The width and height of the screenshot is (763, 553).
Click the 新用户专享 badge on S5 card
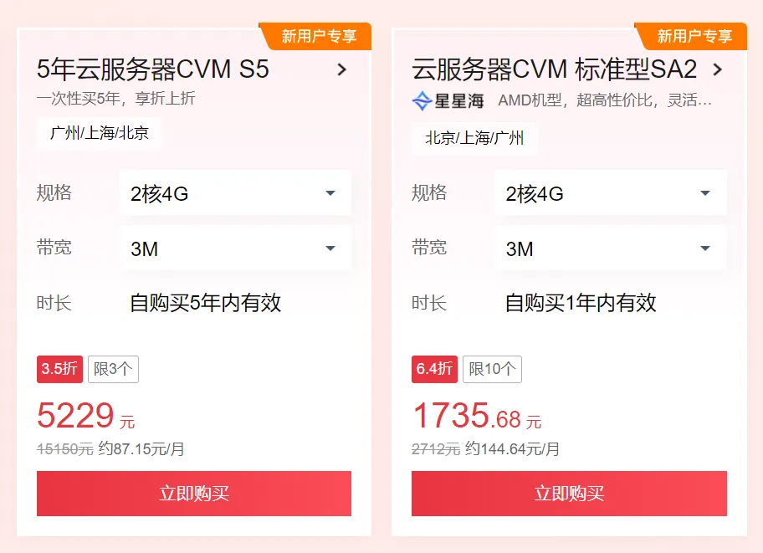coord(315,36)
